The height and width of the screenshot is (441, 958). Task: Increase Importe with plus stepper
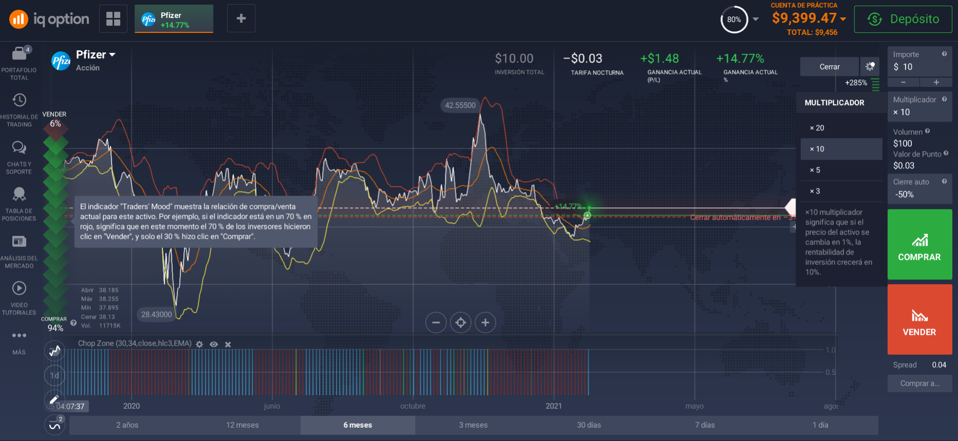936,82
